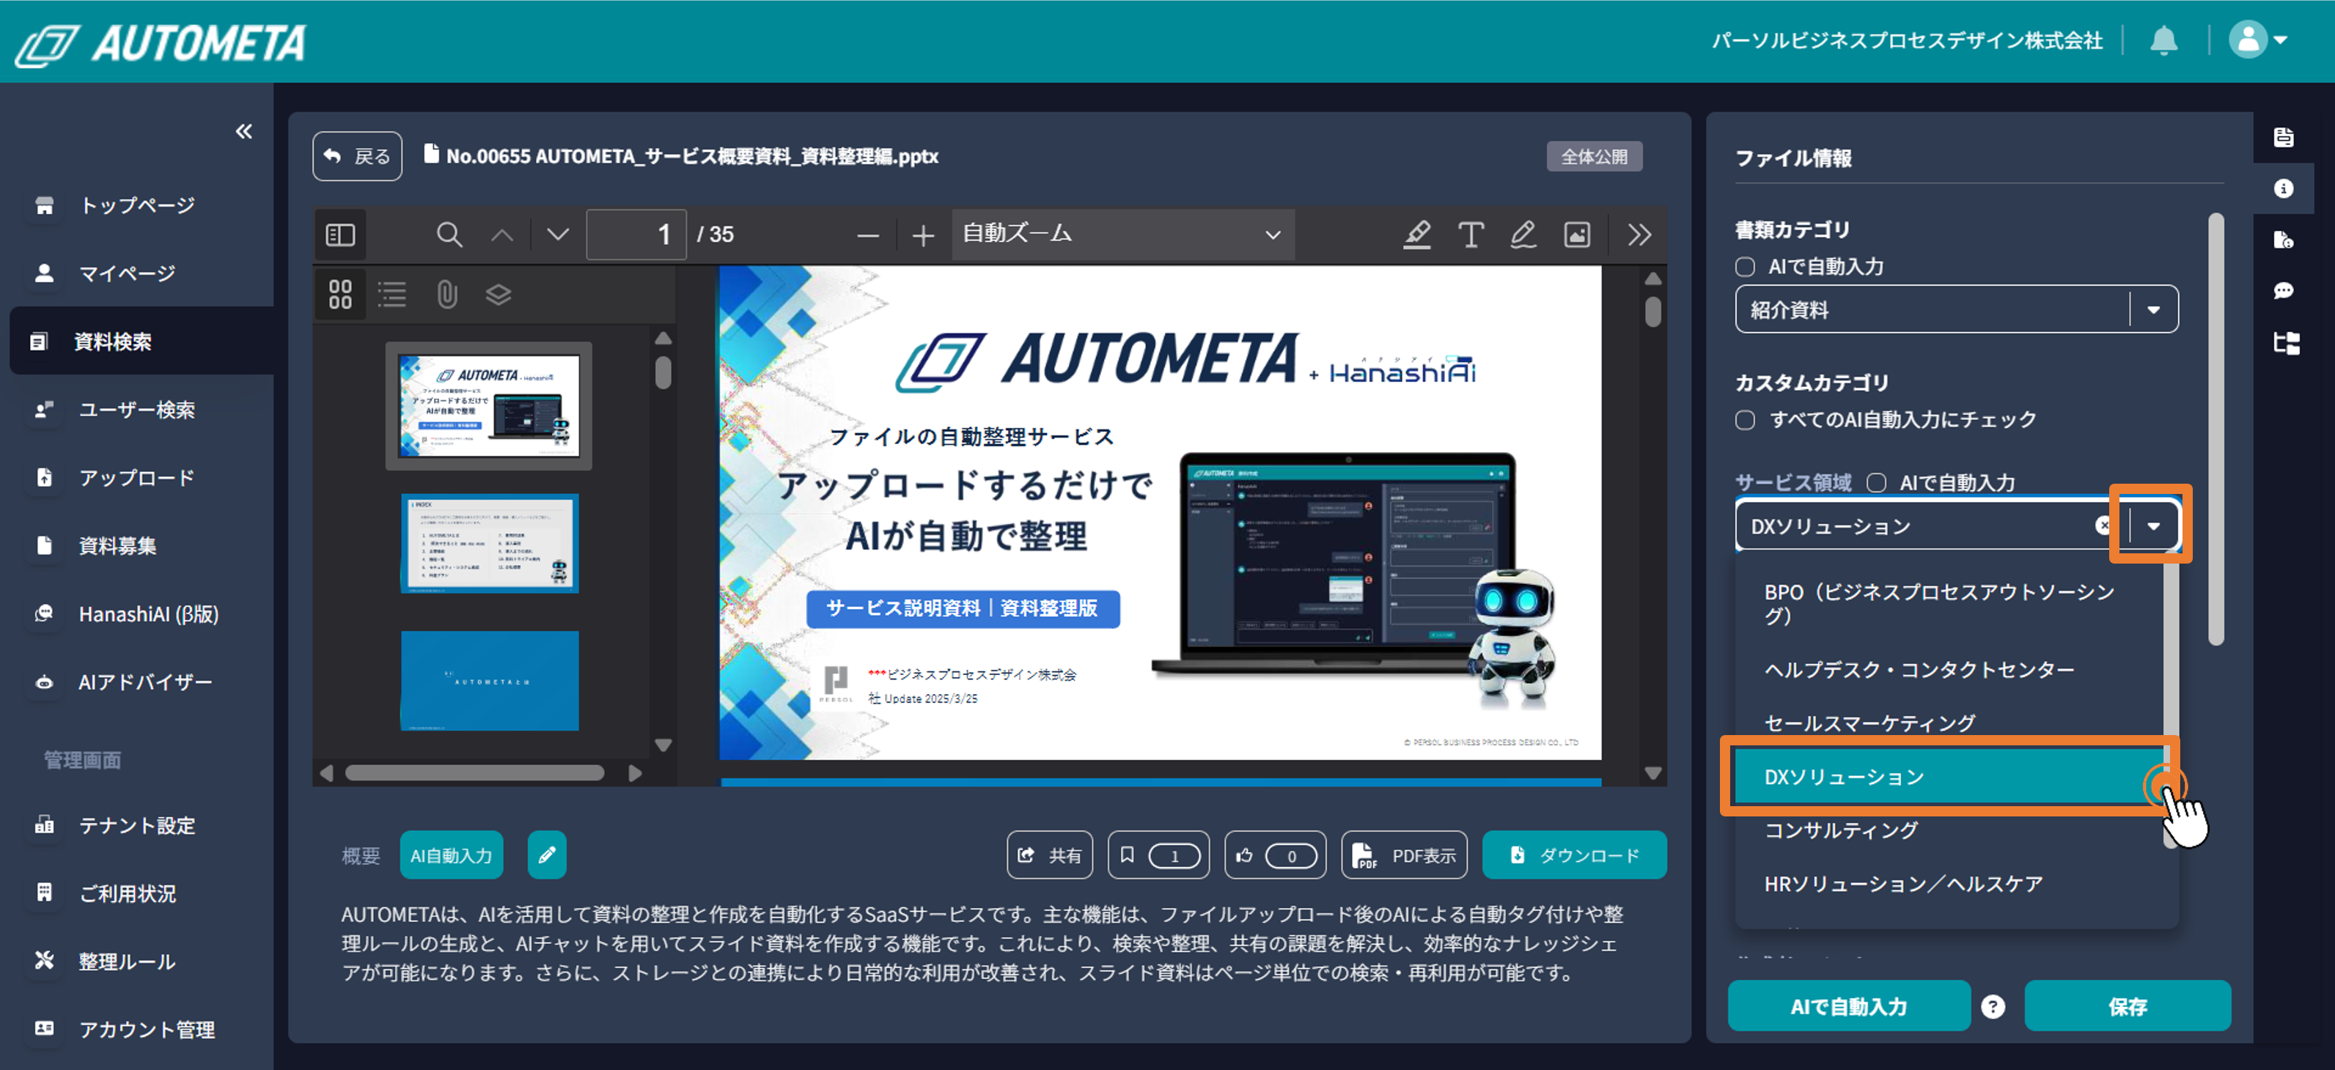Select the add image tool
This screenshot has height=1070, width=2335.
click(1577, 235)
